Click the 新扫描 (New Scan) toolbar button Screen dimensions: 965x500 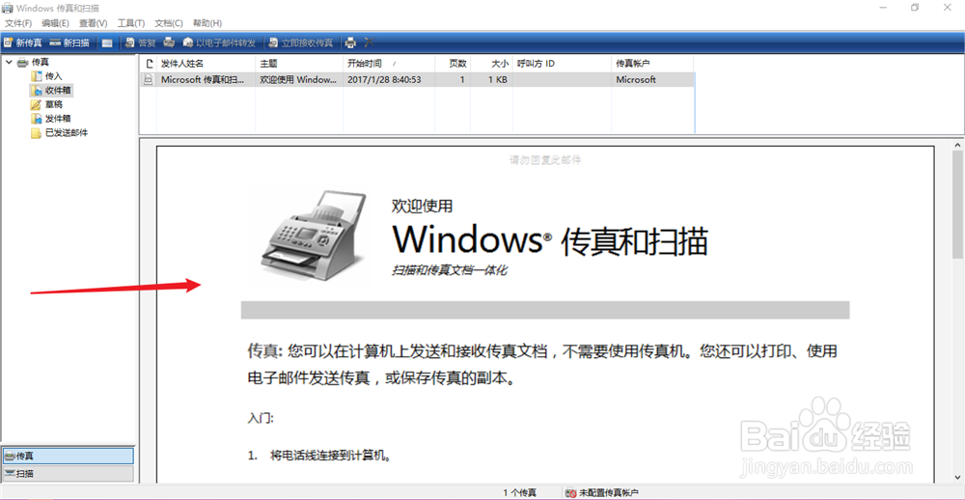click(x=69, y=42)
